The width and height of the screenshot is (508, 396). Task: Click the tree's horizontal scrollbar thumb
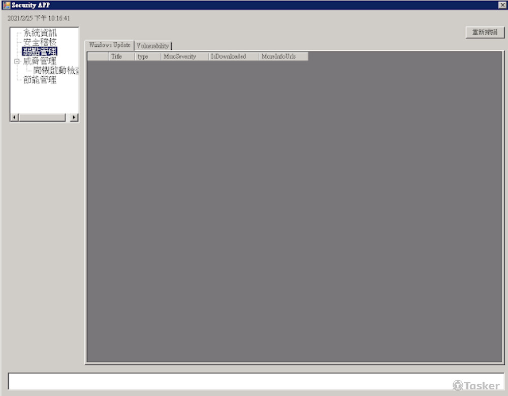(42, 117)
